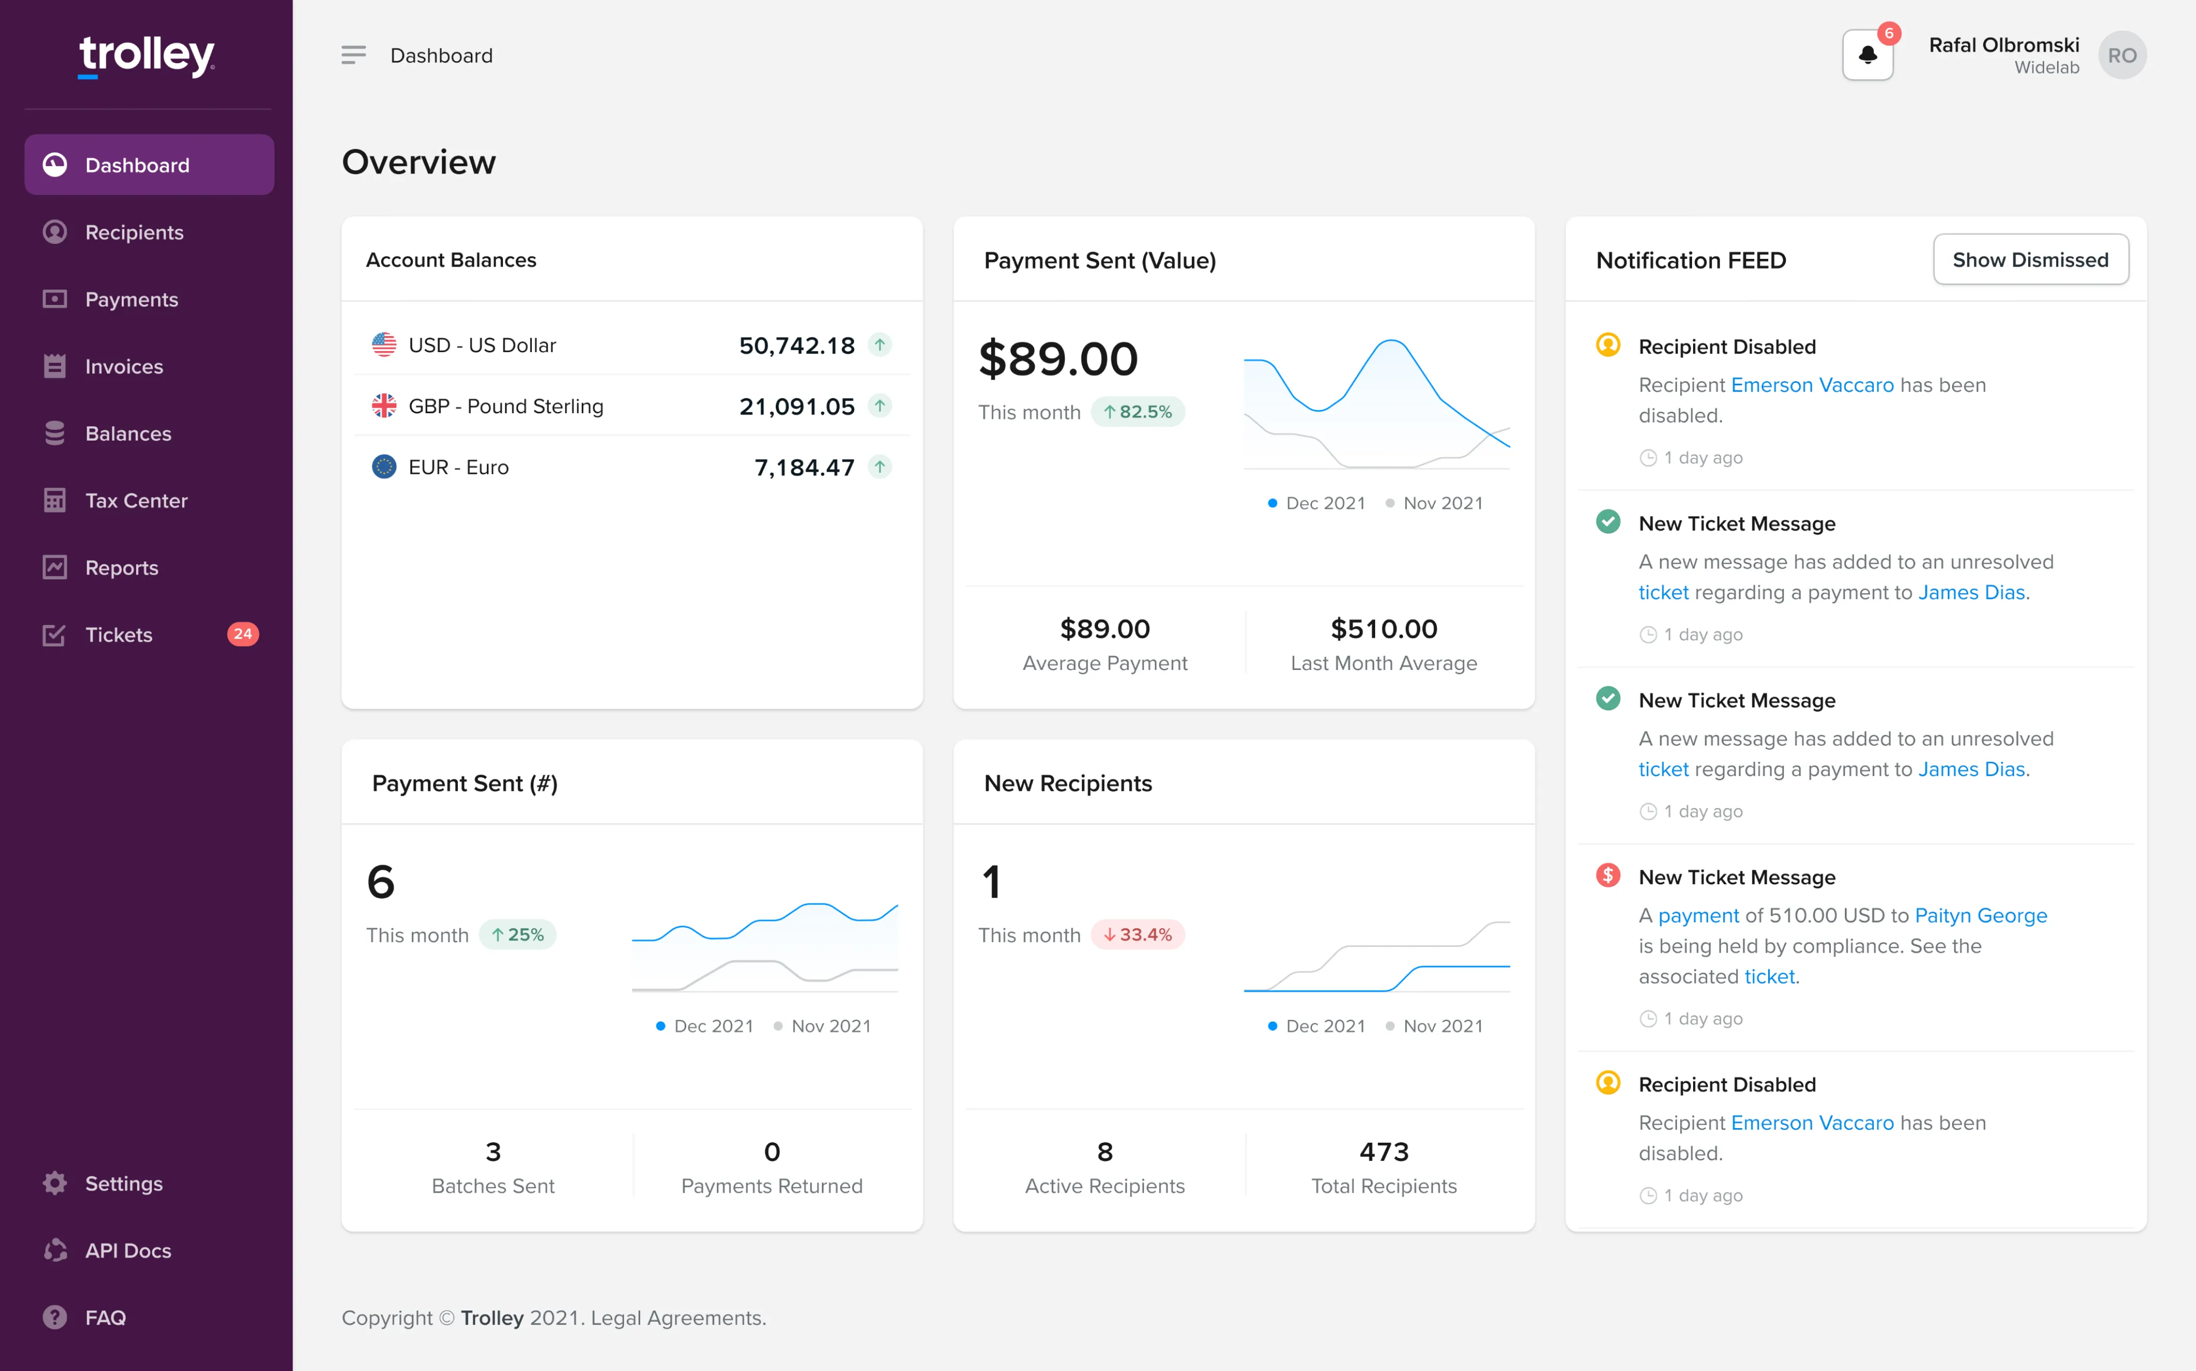Open the Emerson Vaccaro recipient link
Viewport: 2196px width, 1371px height.
click(1811, 385)
